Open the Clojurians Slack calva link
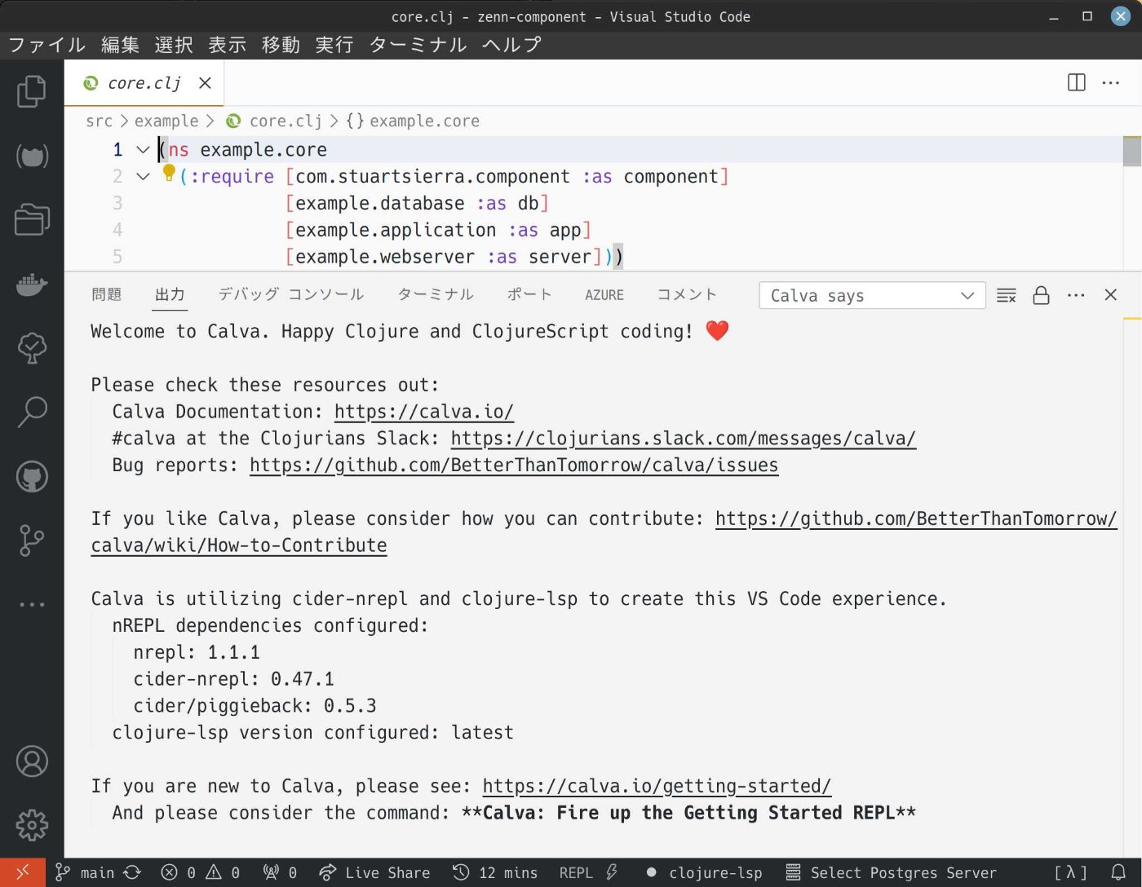This screenshot has width=1142, height=887. click(x=684, y=439)
